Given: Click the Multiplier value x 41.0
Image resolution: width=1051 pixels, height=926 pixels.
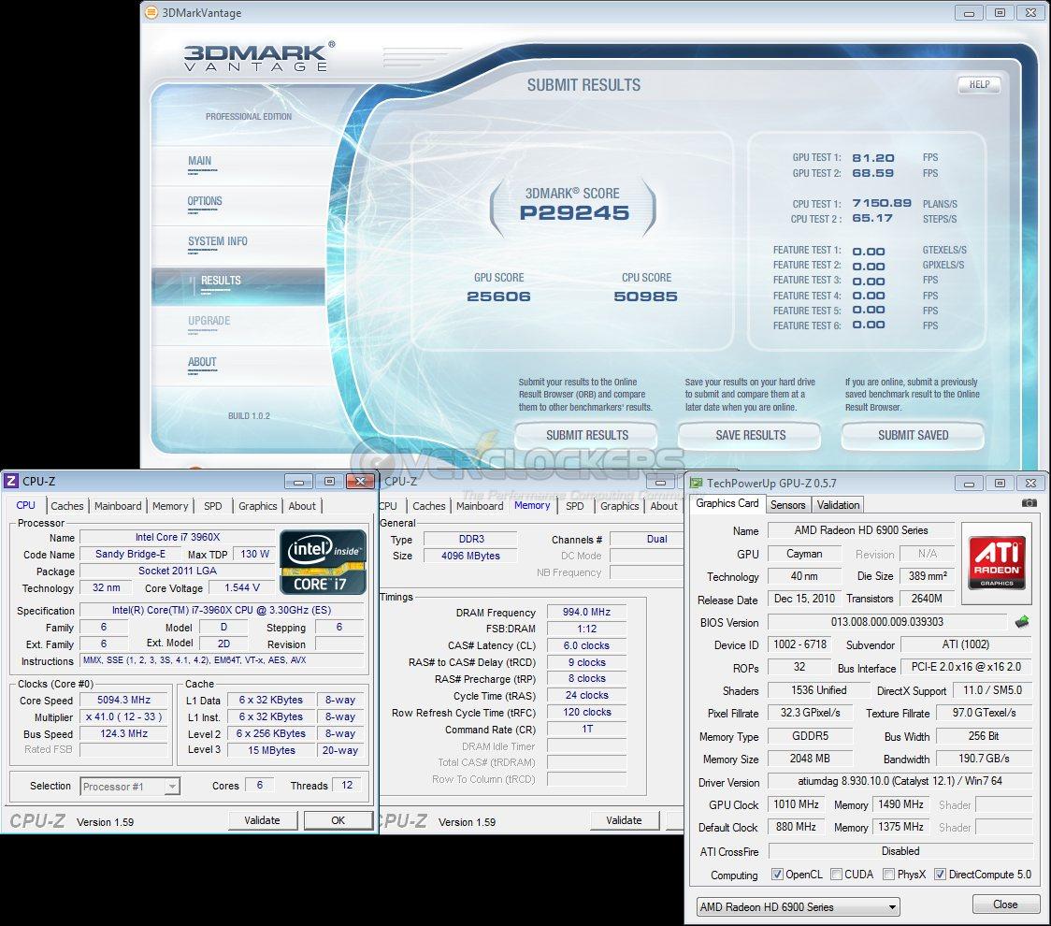Looking at the screenshot, I should [124, 716].
